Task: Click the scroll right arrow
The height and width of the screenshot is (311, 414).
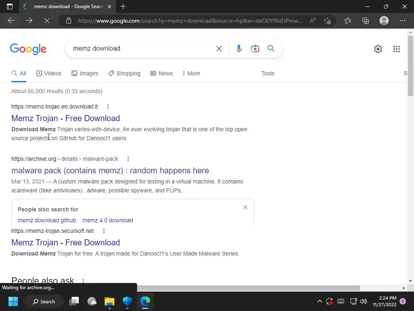Action: coord(404,288)
